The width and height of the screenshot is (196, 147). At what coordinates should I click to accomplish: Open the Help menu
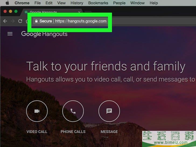tap(154, 3)
